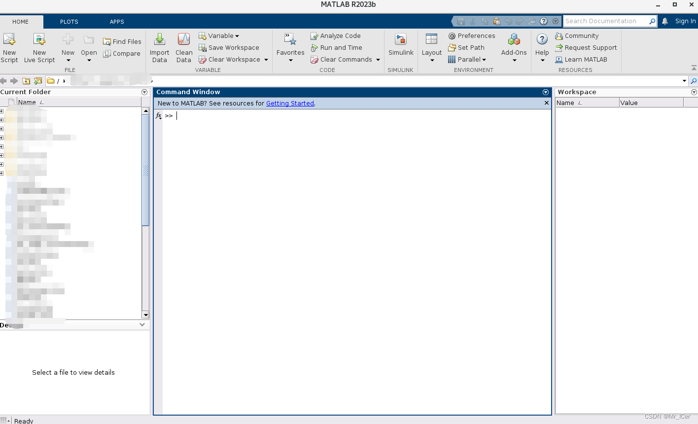Image resolution: width=698 pixels, height=424 pixels.
Task: Click the Save icon in quick access toolbar
Action: coord(461,21)
